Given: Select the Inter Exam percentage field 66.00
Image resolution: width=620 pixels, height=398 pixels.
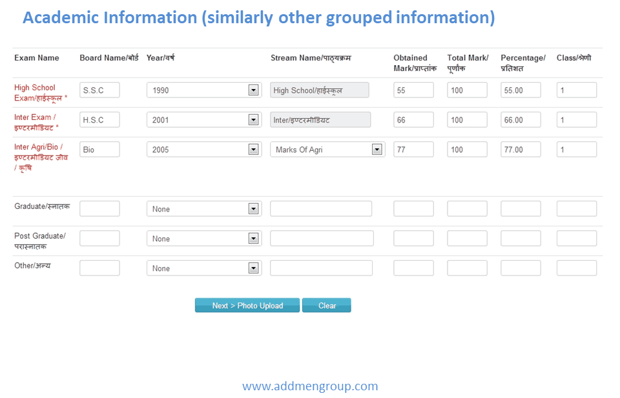Looking at the screenshot, I should [521, 120].
